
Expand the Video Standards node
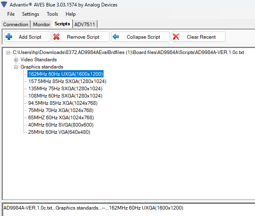(16, 60)
